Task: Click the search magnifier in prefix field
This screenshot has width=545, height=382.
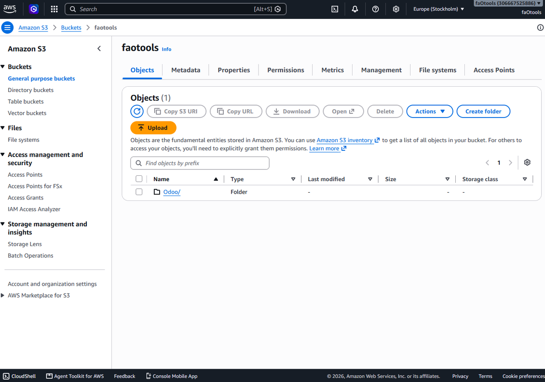Action: click(x=139, y=163)
